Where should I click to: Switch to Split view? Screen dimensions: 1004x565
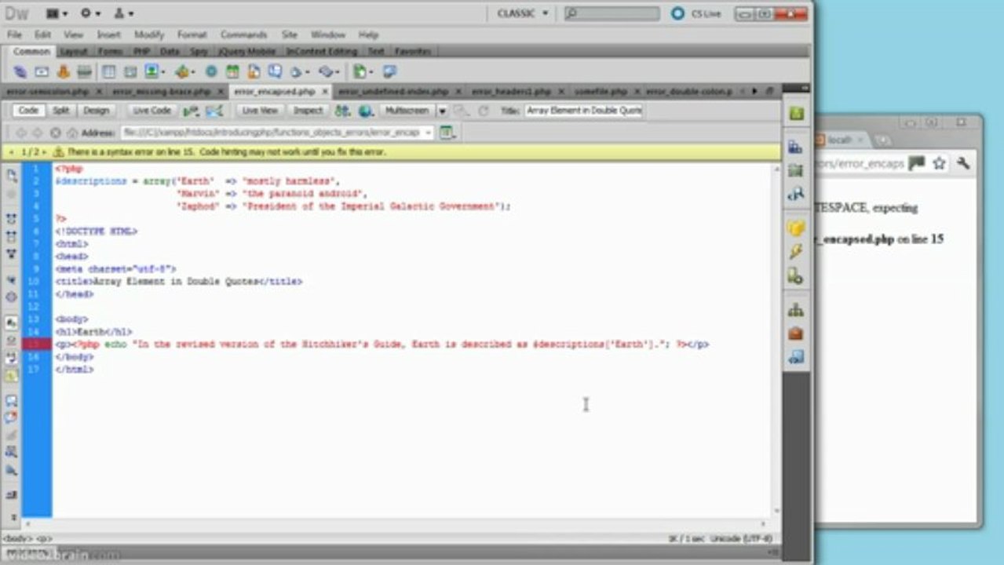pos(60,111)
